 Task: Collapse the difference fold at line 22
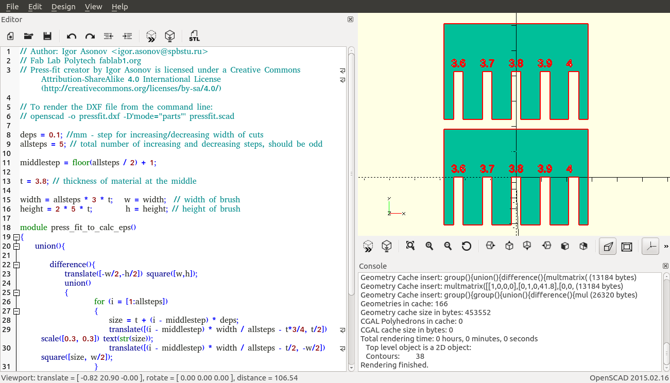tap(16, 265)
